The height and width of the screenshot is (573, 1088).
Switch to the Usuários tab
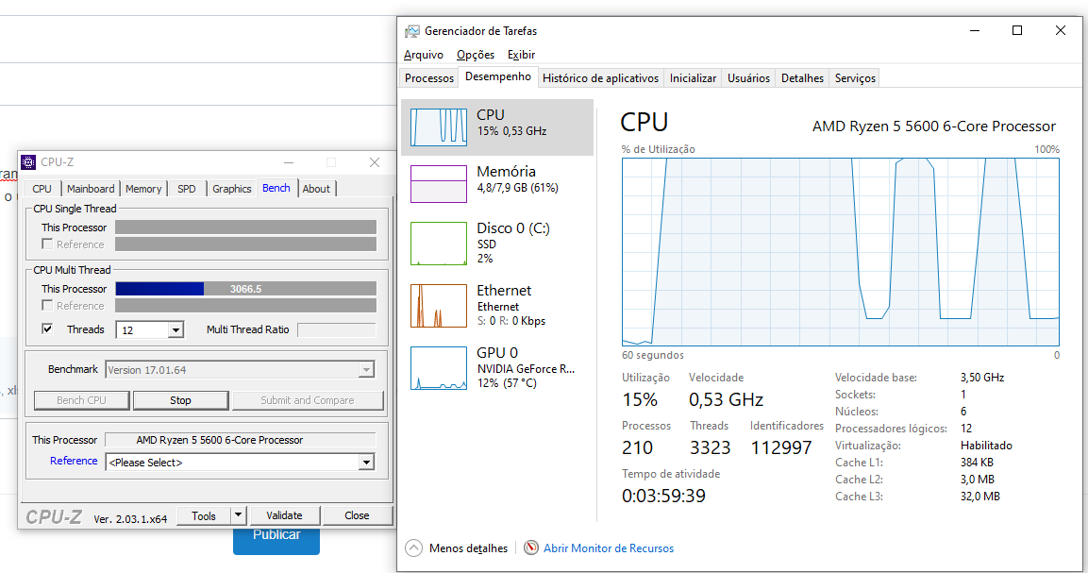point(748,78)
